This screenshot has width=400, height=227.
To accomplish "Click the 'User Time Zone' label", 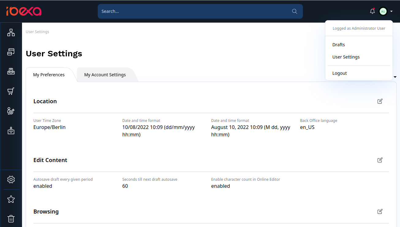I will 47,121.
